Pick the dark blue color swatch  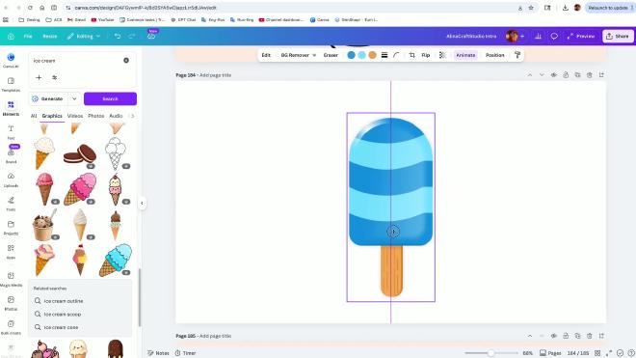pos(352,55)
